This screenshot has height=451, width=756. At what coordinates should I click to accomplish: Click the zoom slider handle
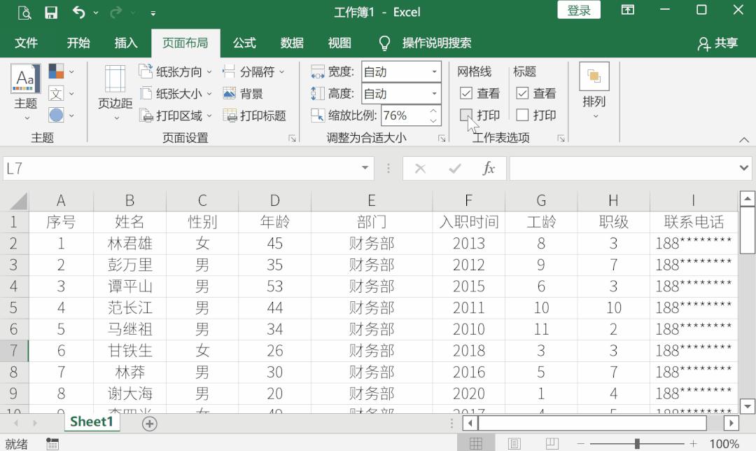pyautogui.click(x=637, y=443)
